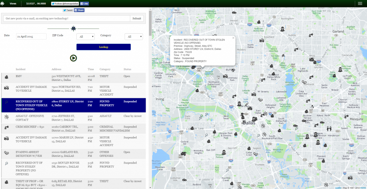The image size is (367, 189).
Task: Click theft icon in BMV incident row
Action: coord(6,77)
